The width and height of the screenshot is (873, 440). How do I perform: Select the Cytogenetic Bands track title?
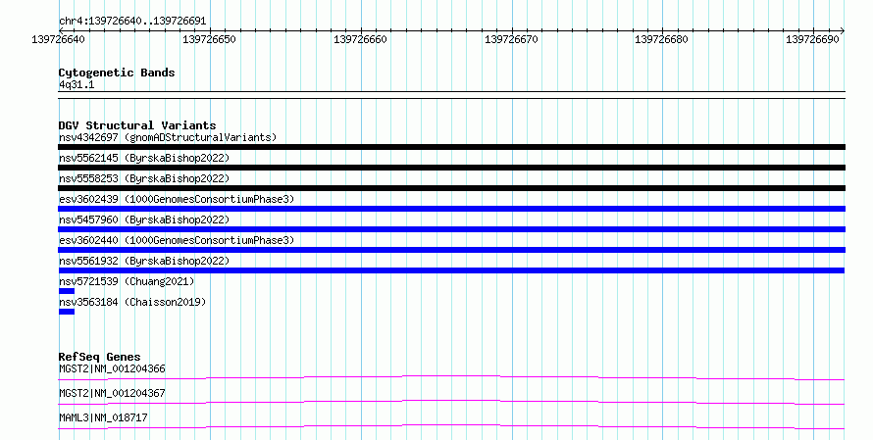pyautogui.click(x=117, y=73)
